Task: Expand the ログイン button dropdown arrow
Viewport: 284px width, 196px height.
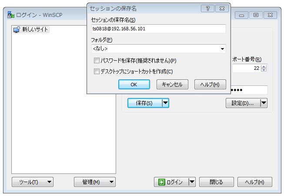Action: click(x=192, y=182)
